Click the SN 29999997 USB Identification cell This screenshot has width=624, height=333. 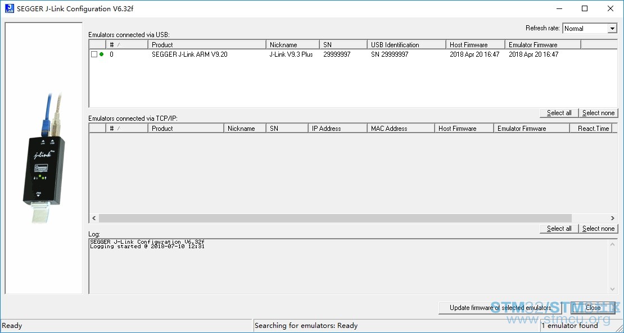click(x=390, y=54)
